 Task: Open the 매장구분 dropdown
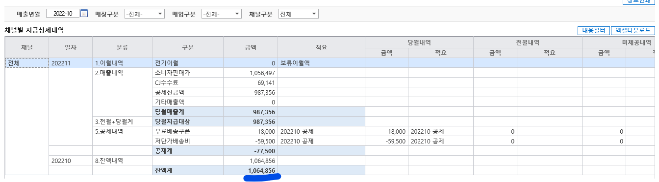[144, 14]
